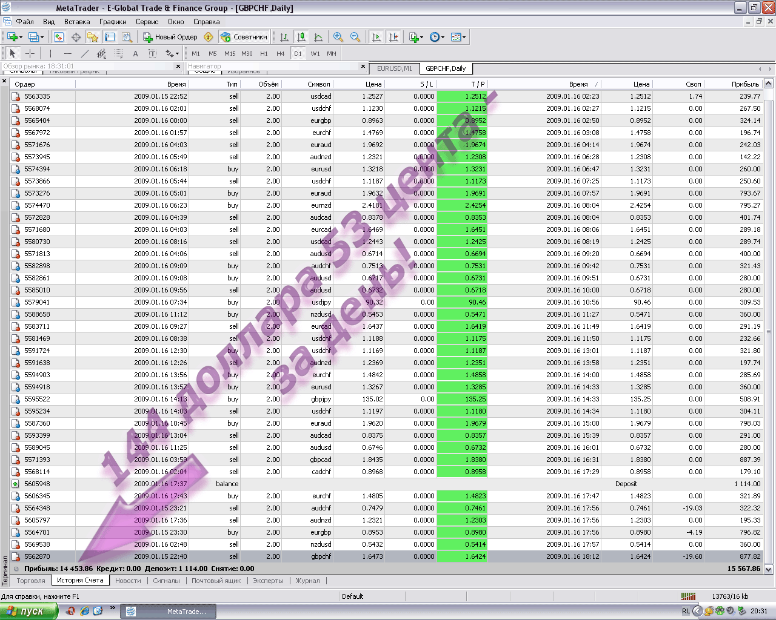Open the Strategy Tester magnifier icon
This screenshot has width=776, height=620.
coord(126,37)
